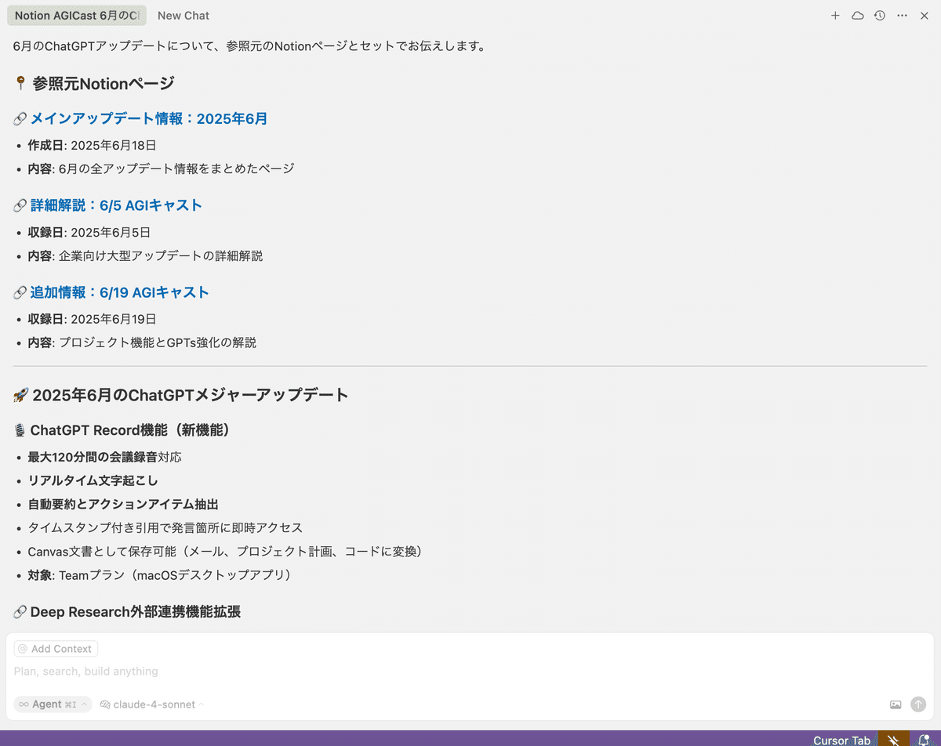Start a new chat with plus icon
The image size is (941, 746).
pyautogui.click(x=835, y=16)
